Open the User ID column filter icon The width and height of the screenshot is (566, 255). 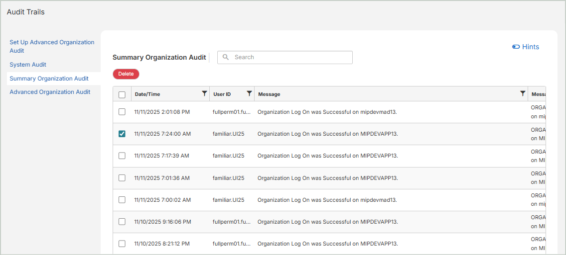249,93
